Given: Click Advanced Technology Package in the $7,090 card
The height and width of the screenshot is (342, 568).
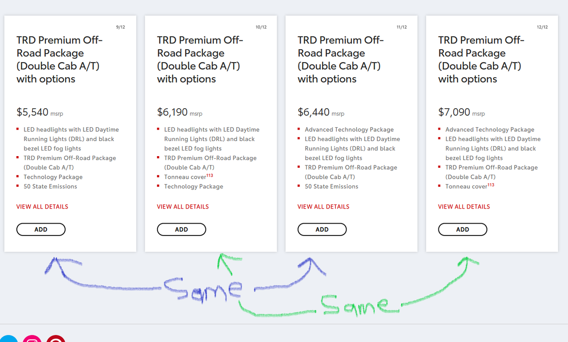Looking at the screenshot, I should [x=490, y=130].
